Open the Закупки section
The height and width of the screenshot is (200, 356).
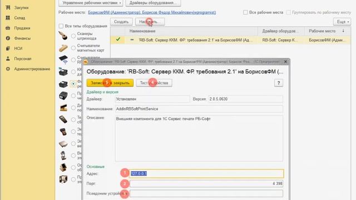(x=21, y=7)
